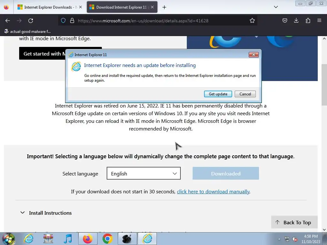
Task: Select the Download Internet Explorer 11 tab
Action: click(122, 7)
